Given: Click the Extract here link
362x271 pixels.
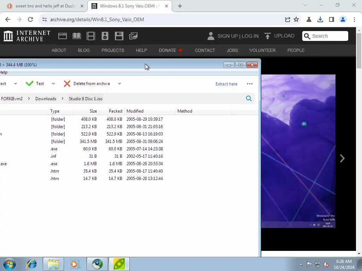Looking at the screenshot, I should click(226, 84).
